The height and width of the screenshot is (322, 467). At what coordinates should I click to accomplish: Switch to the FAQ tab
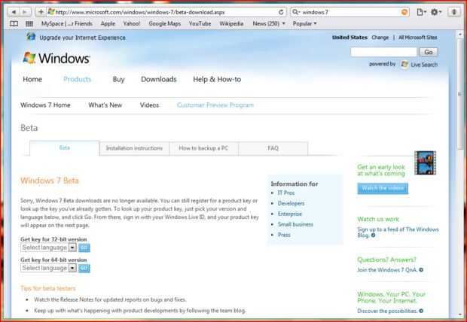click(273, 148)
